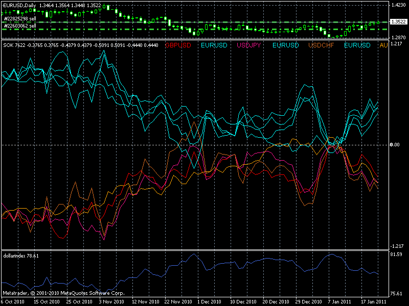Click EURUSD label between USDJPY and USDCHF
Viewport: 409px width, 306px height.
pos(286,45)
